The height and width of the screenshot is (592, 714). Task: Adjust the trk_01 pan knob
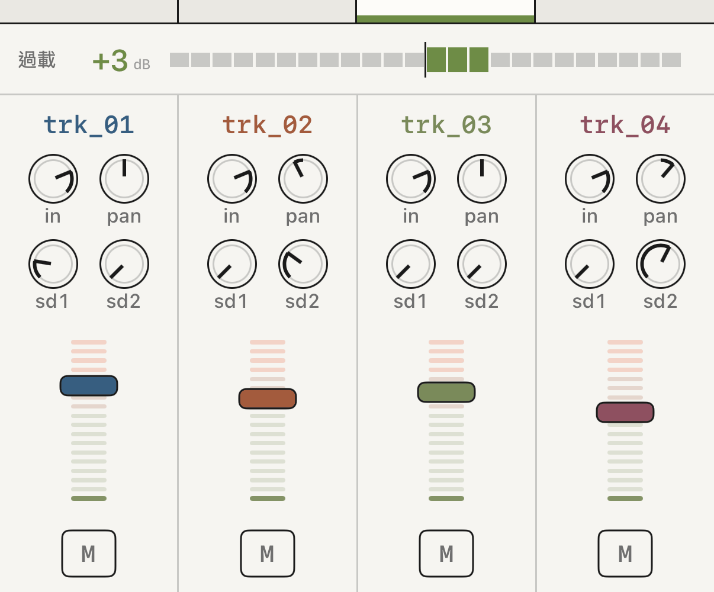coord(124,179)
